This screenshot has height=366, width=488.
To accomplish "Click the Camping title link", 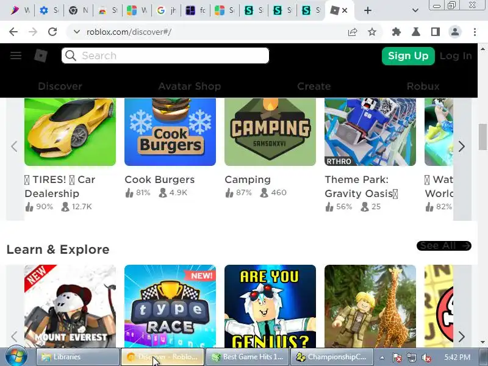I will (x=248, y=179).
